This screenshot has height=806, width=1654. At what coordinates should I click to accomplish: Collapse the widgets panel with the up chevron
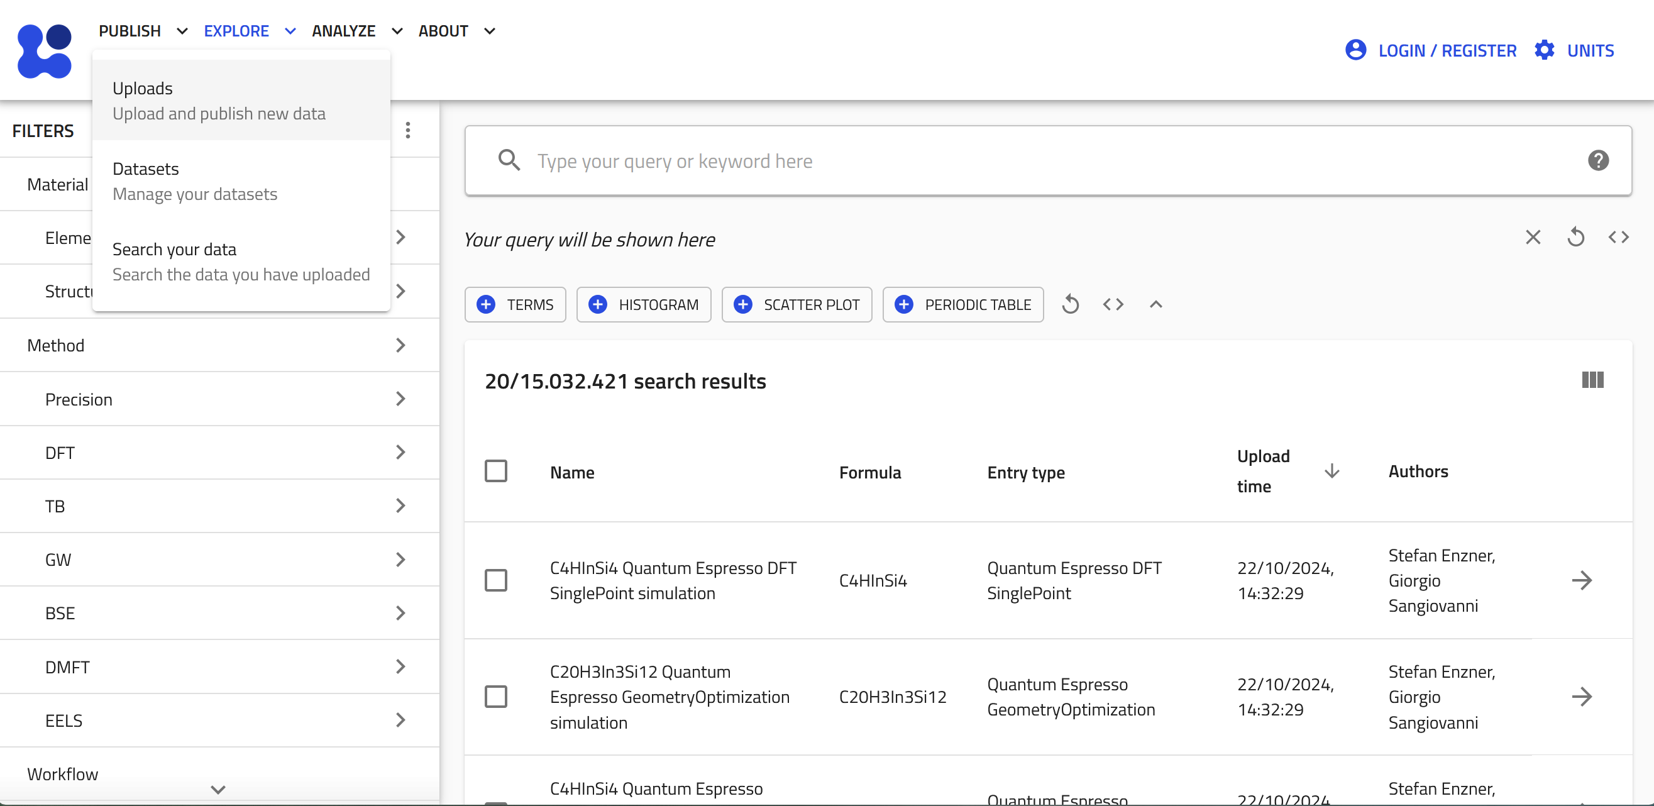tap(1155, 304)
